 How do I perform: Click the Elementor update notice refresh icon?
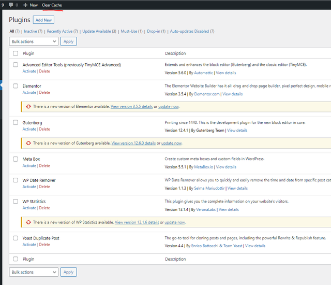pyautogui.click(x=28, y=107)
